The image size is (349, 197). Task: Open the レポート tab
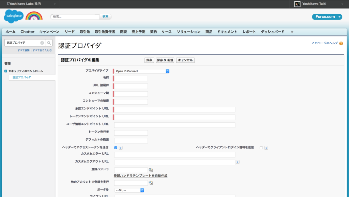pyautogui.click(x=249, y=31)
